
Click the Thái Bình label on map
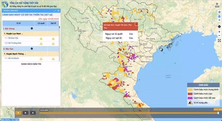pyautogui.click(x=149, y=57)
